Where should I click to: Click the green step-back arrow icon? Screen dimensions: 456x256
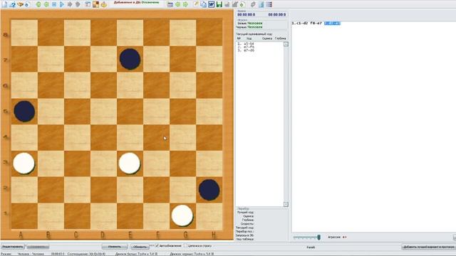pos(46,4)
